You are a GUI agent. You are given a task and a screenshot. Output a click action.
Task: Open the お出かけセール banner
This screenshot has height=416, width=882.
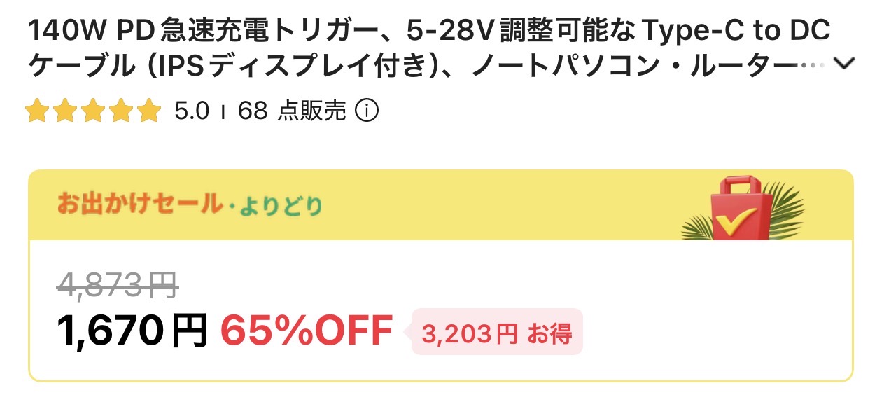click(441, 205)
